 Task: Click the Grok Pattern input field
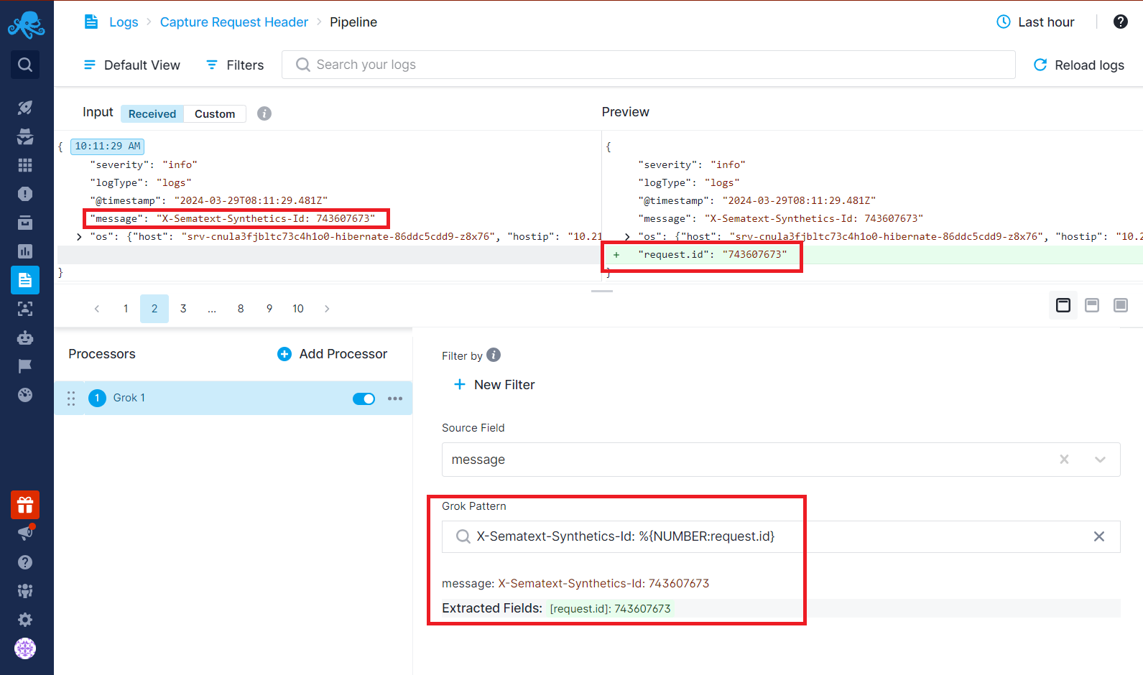781,536
